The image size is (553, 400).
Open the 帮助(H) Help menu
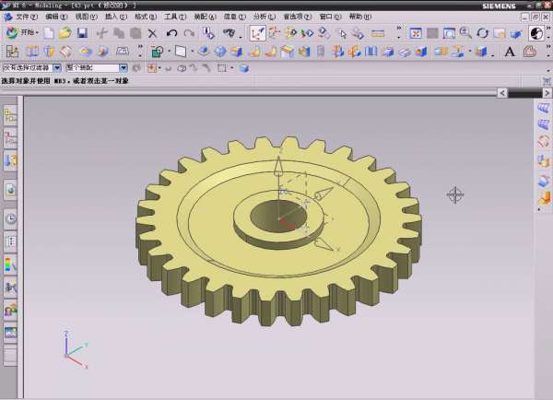point(360,17)
